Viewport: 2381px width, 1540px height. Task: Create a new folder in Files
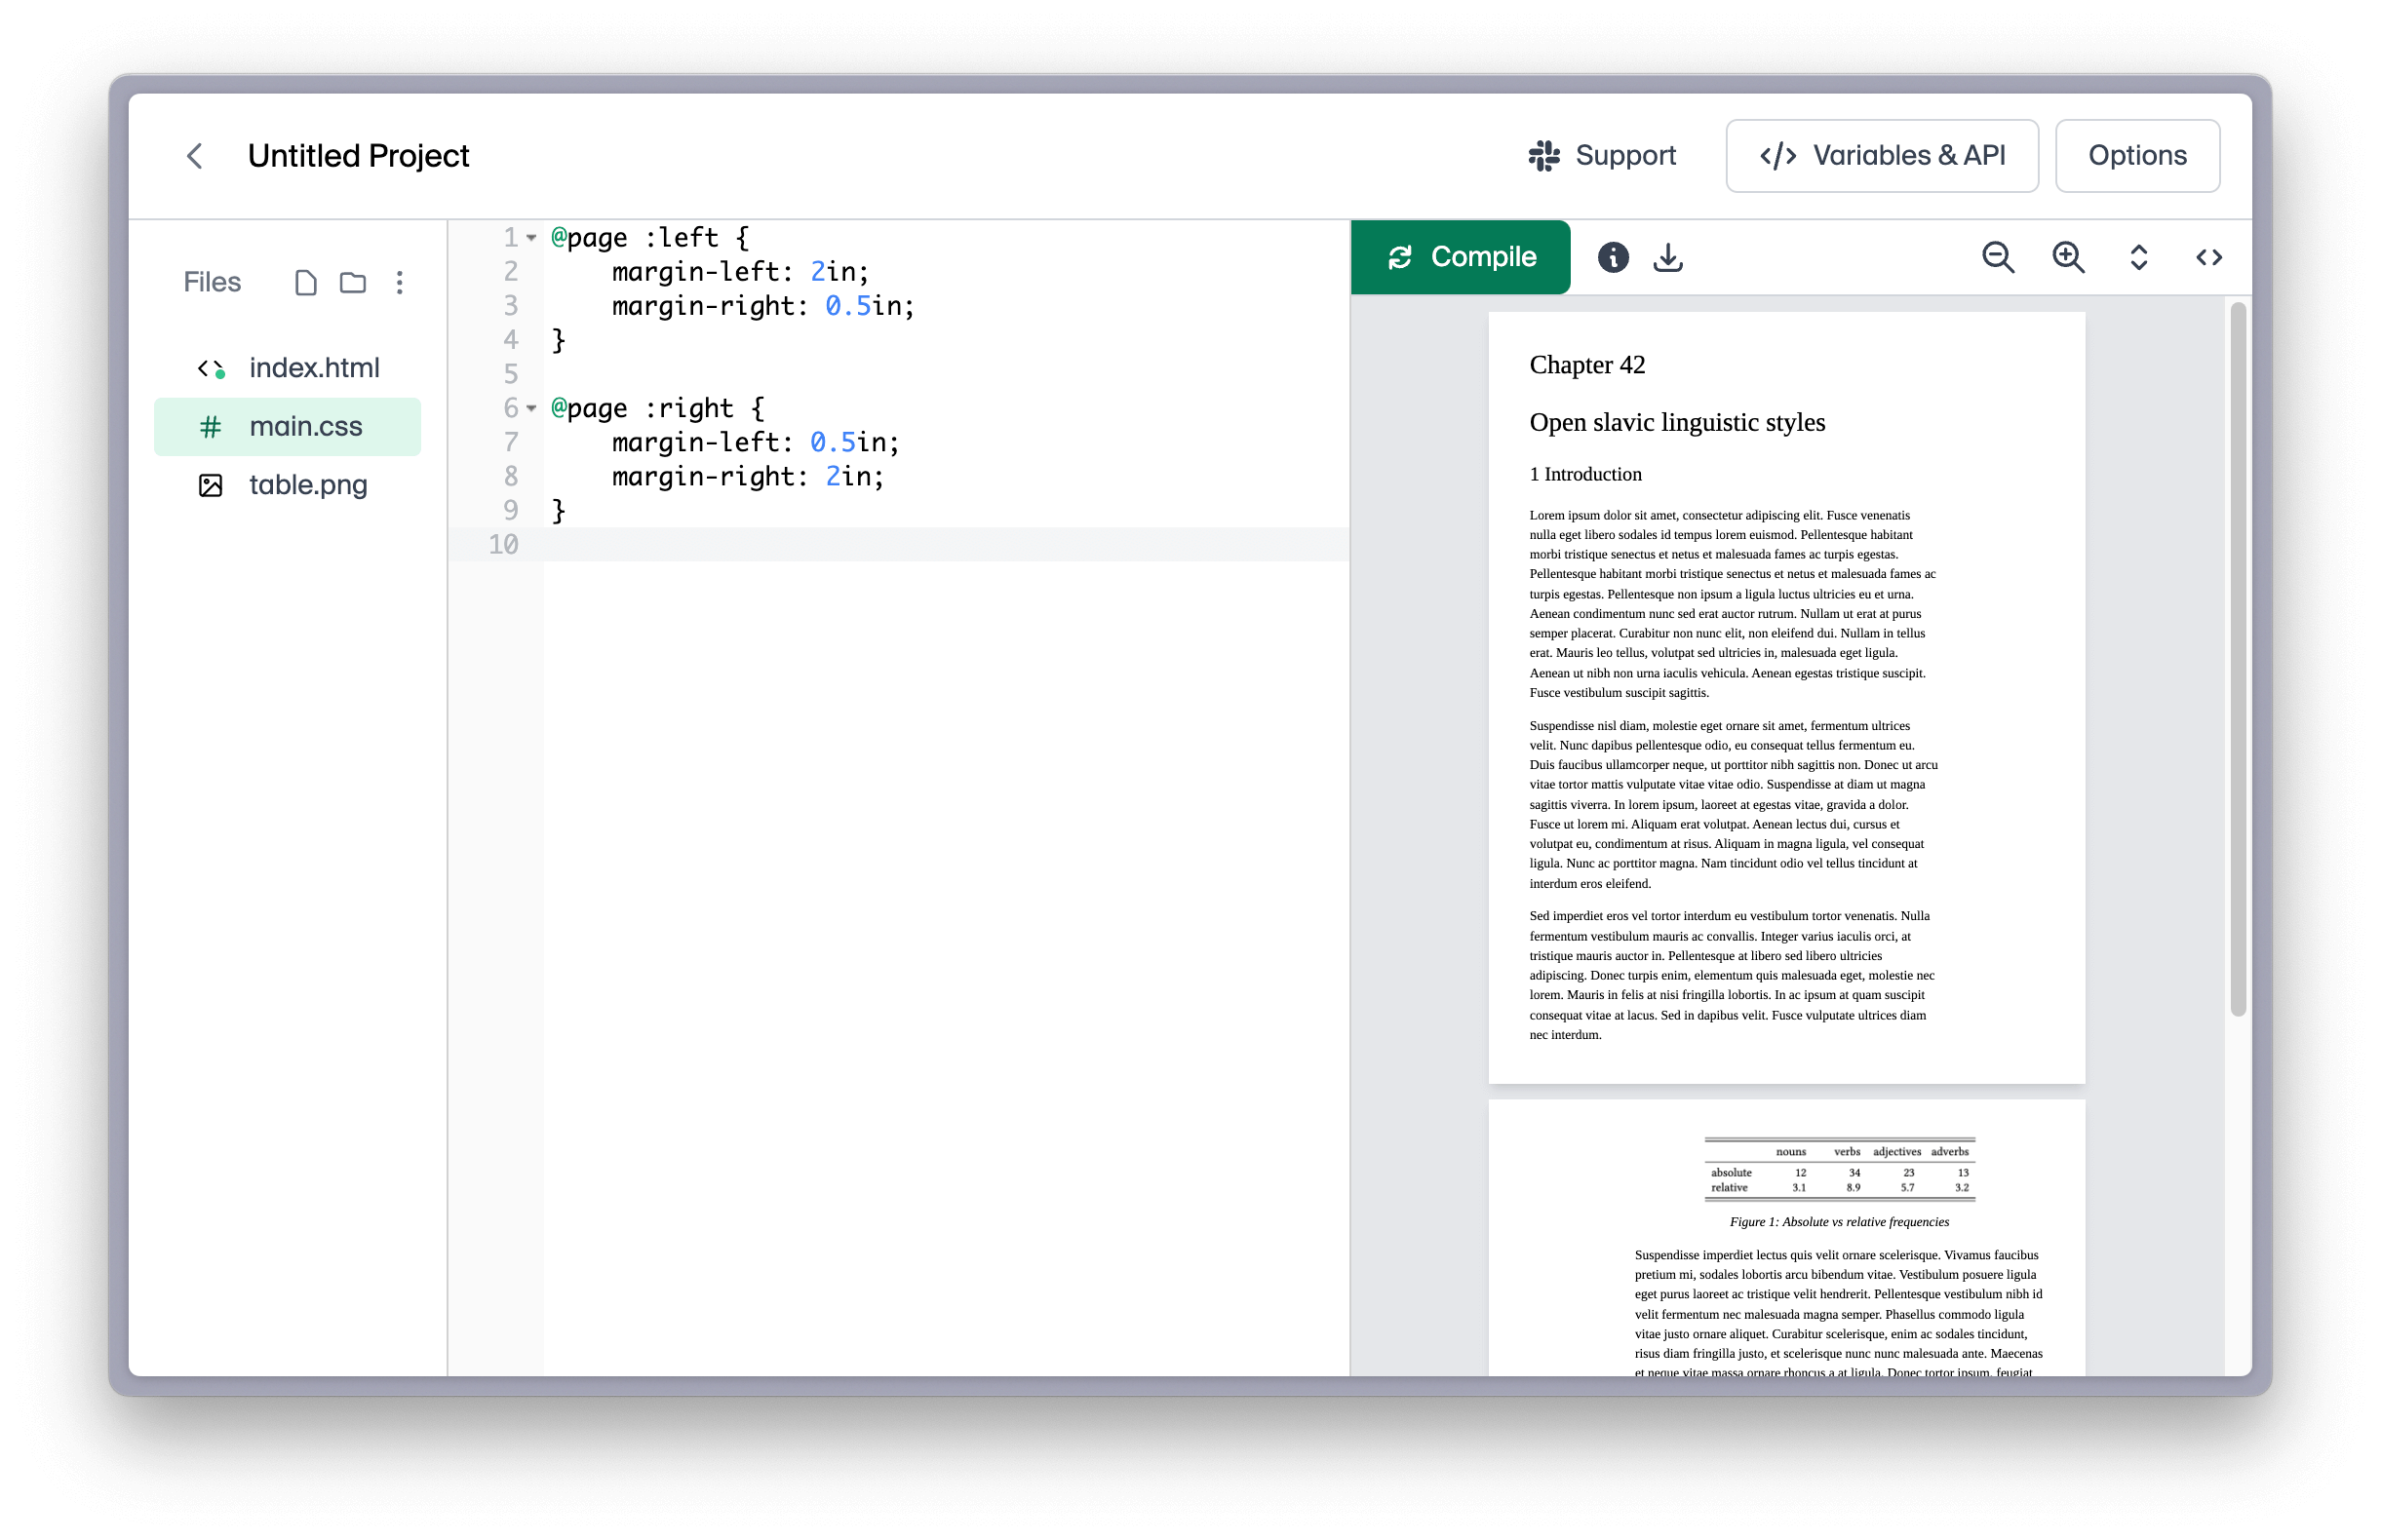(x=353, y=283)
